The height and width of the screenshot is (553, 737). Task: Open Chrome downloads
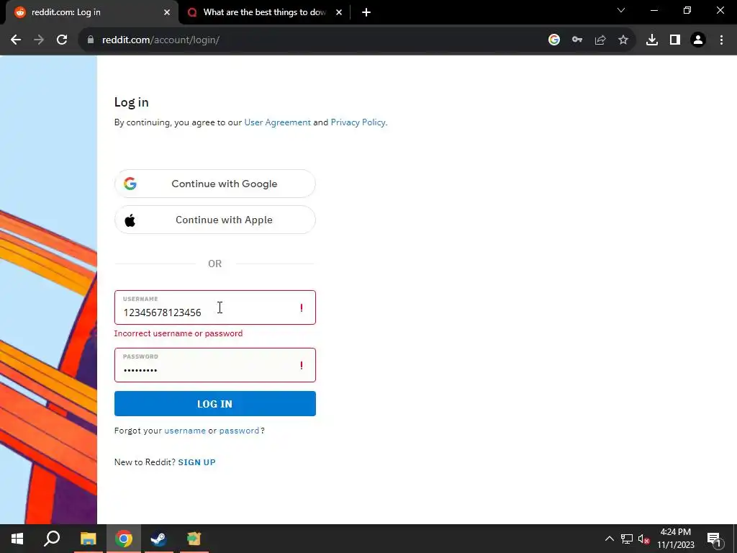click(x=652, y=40)
